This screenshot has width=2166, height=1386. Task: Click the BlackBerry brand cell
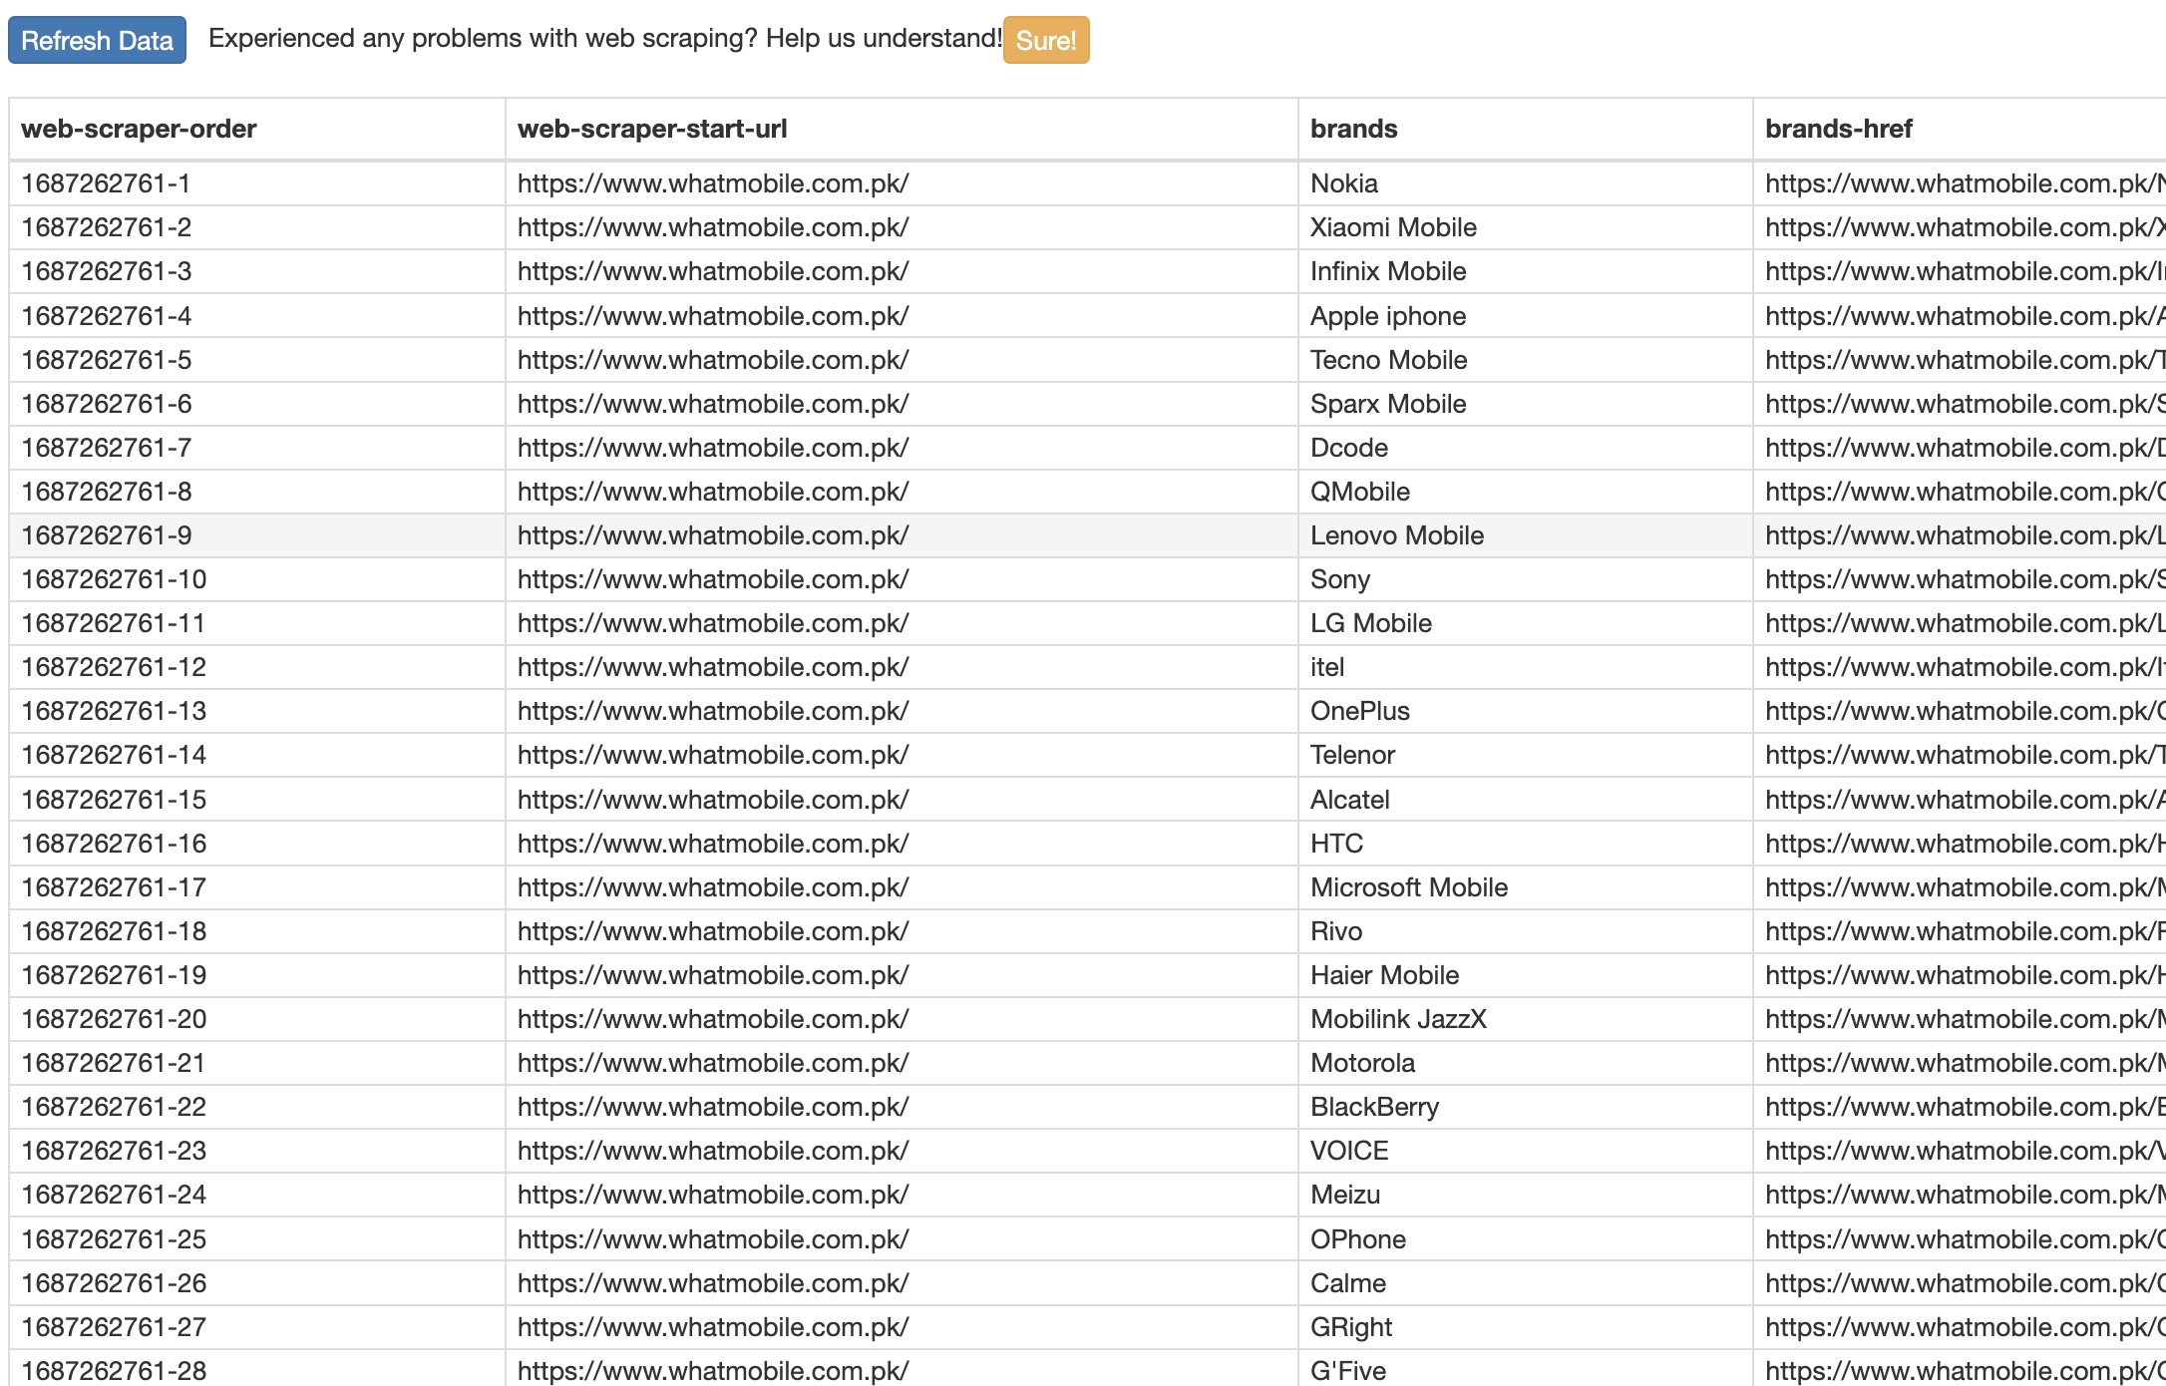[x=1526, y=1107]
